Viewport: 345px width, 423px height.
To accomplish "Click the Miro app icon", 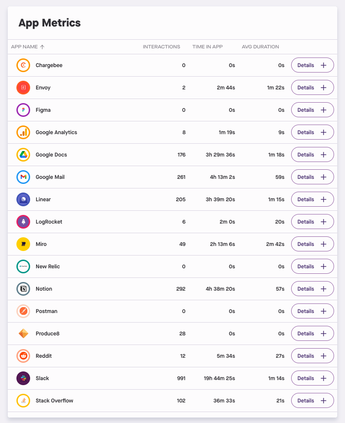I will pos(23,244).
